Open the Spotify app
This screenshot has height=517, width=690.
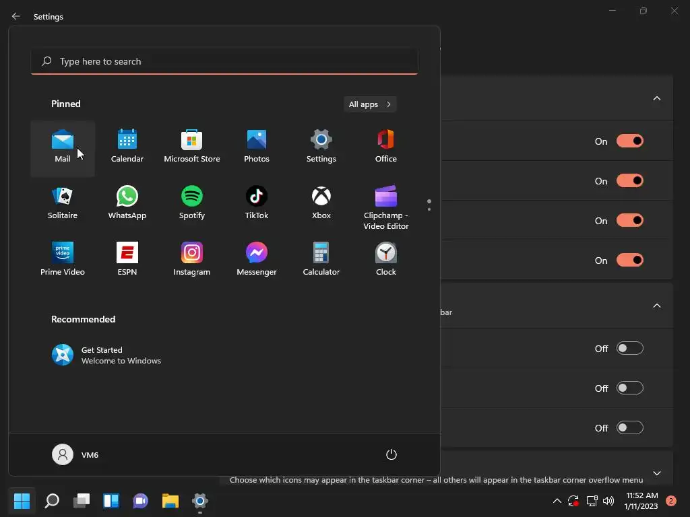(192, 205)
